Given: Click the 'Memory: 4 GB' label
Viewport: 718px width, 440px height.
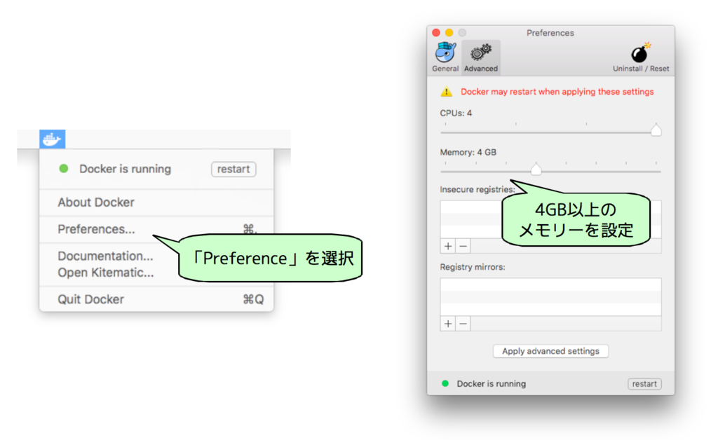Looking at the screenshot, I should [x=468, y=152].
